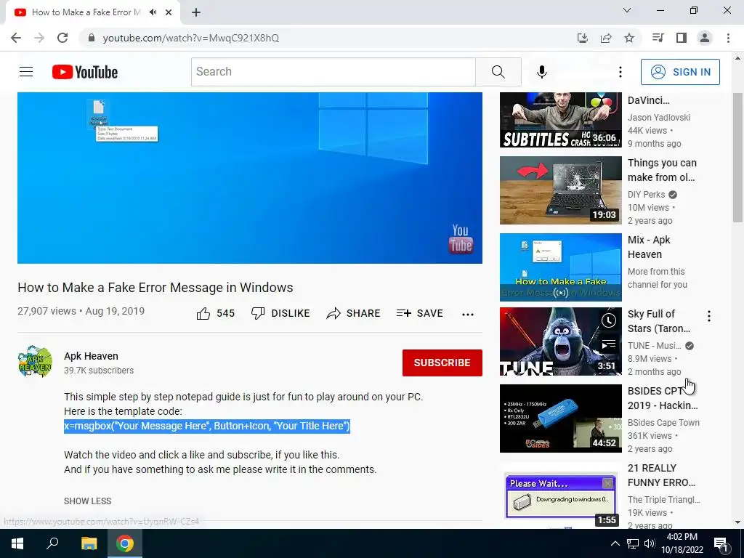Click the Chrome taskbar icon
The image size is (744, 558).
tap(125, 543)
